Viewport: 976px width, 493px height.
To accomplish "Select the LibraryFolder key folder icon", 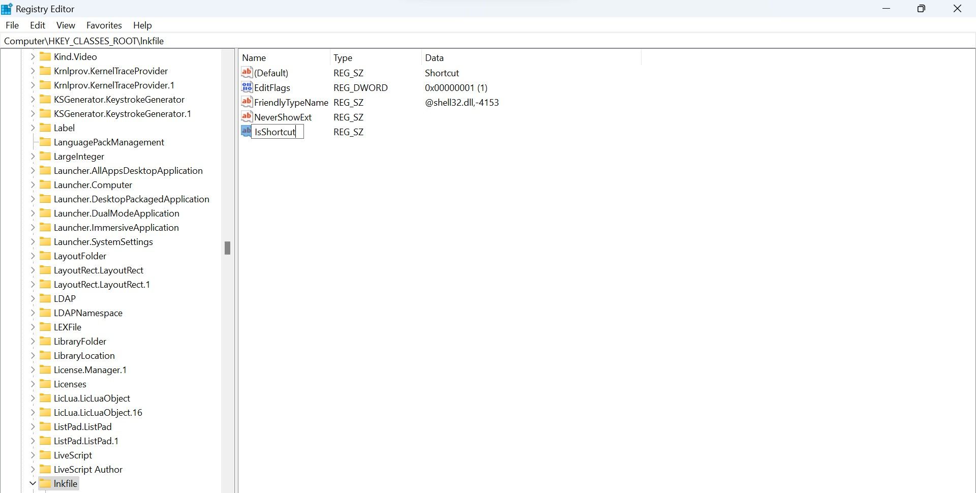I will click(x=45, y=341).
